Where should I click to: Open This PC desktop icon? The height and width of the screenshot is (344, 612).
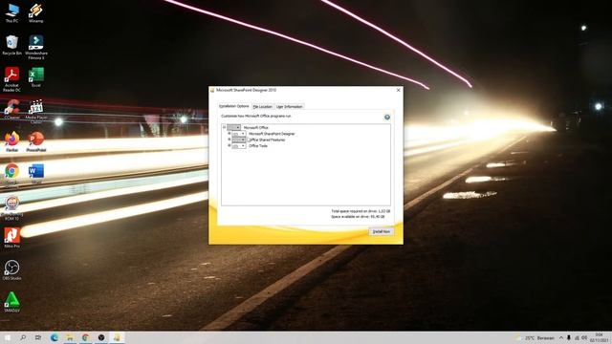pos(12,12)
